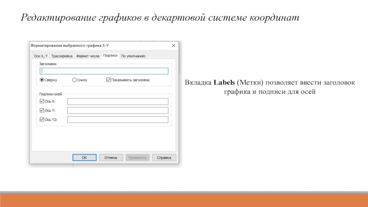Uncheck the Ось X checkbox
This screenshot has width=368, height=207.
(42, 101)
